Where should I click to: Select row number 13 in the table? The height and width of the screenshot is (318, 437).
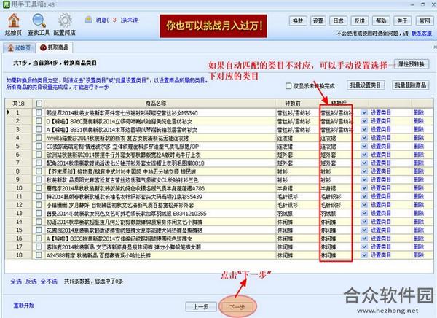coord(19,213)
